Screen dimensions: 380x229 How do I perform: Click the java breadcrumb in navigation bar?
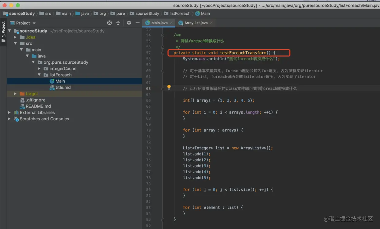coord(82,13)
